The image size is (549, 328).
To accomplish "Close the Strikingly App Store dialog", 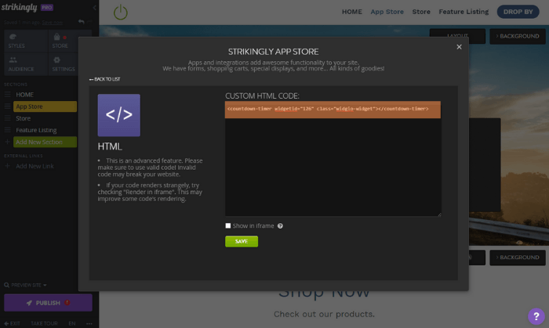I will point(459,47).
